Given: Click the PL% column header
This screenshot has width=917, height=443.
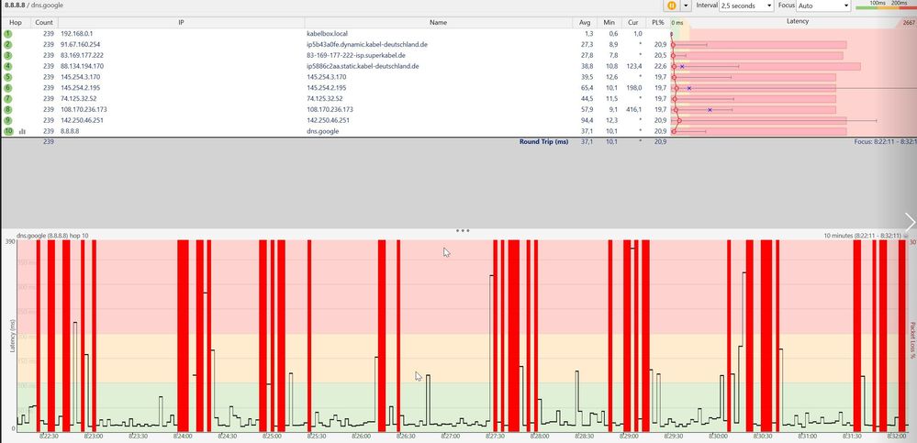Looking at the screenshot, I should [658, 22].
